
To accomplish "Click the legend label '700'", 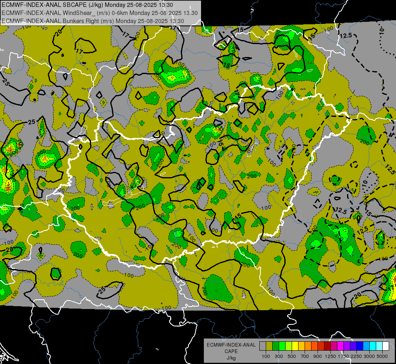I will tap(305, 356).
